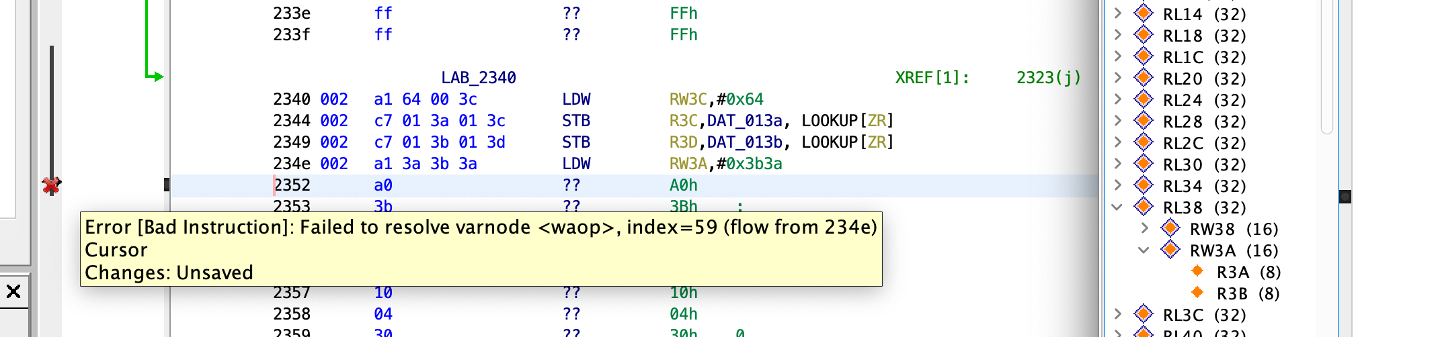1440x337 pixels.
Task: Click the dark marker in right overview margin
Action: coord(1345,196)
